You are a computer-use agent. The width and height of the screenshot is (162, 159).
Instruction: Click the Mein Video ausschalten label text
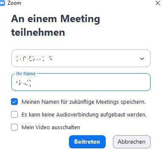(51, 127)
